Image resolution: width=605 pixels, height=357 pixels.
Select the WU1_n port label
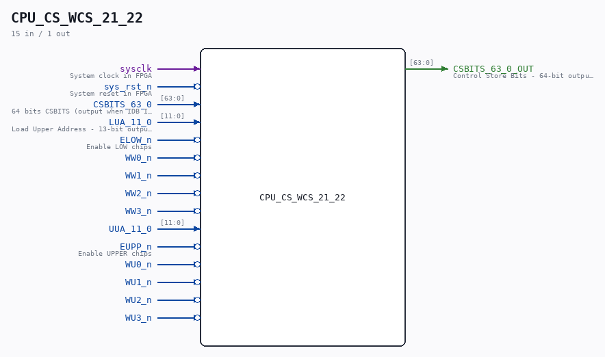coord(138,282)
